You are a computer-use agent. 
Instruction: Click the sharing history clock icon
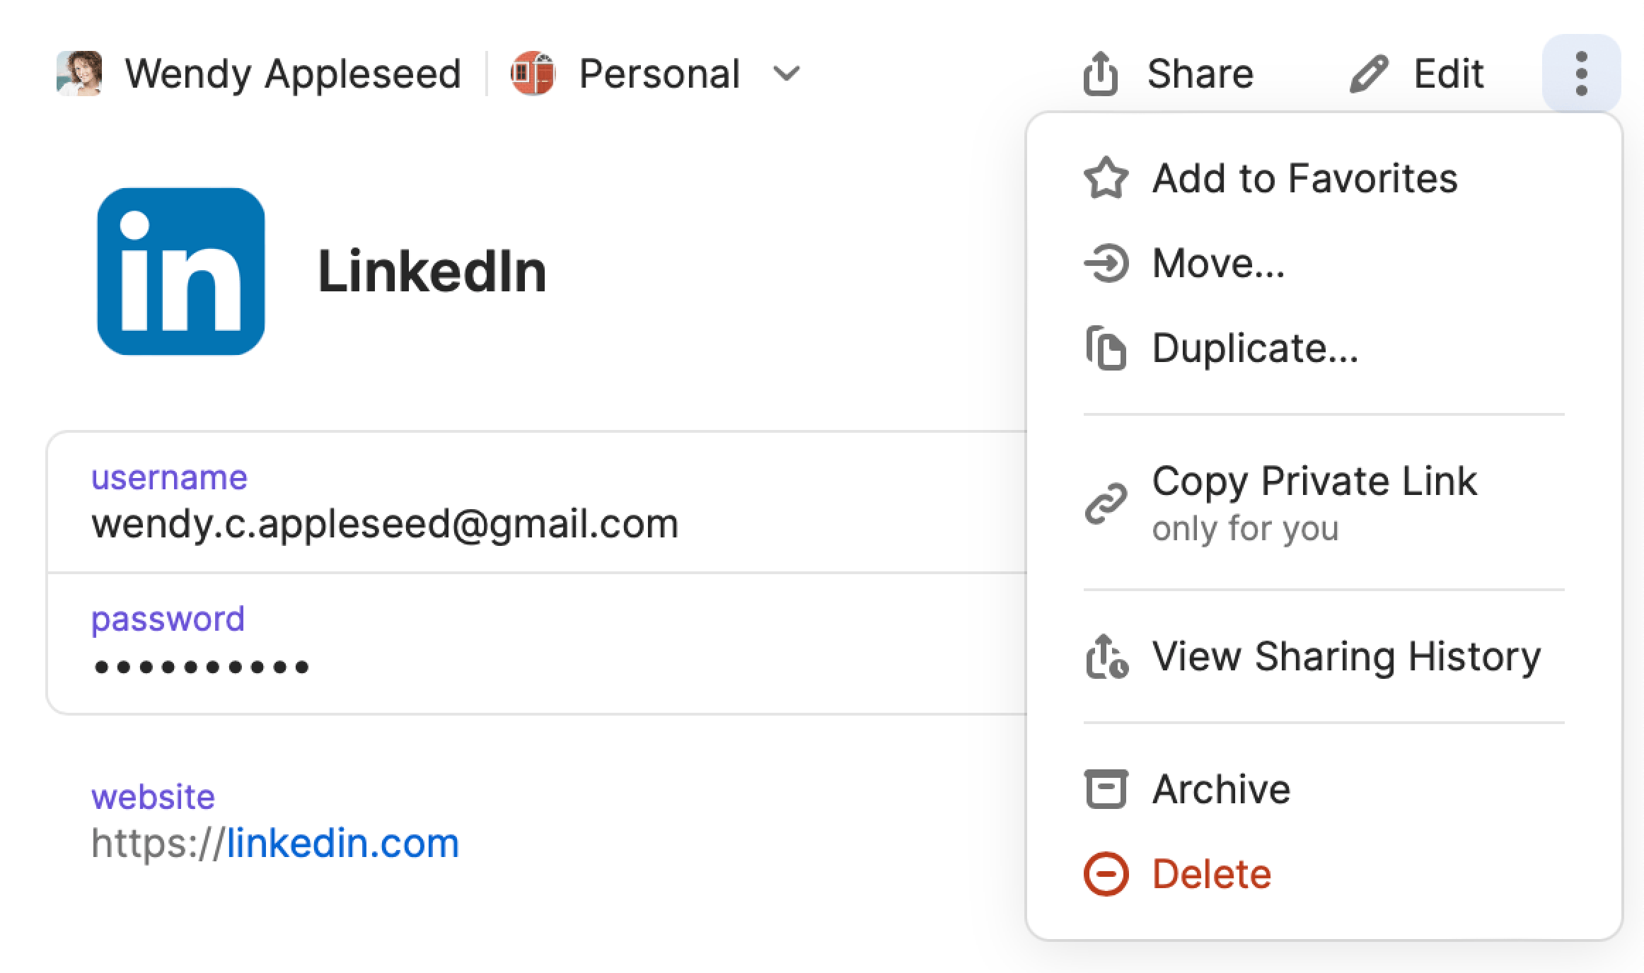point(1106,656)
